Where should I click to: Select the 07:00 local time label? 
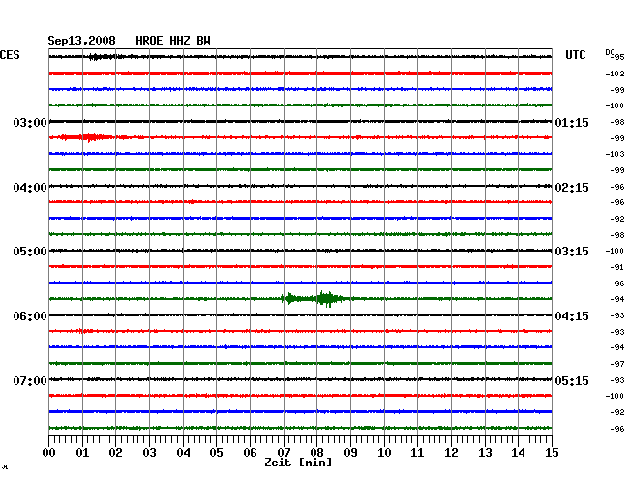[x=30, y=380]
